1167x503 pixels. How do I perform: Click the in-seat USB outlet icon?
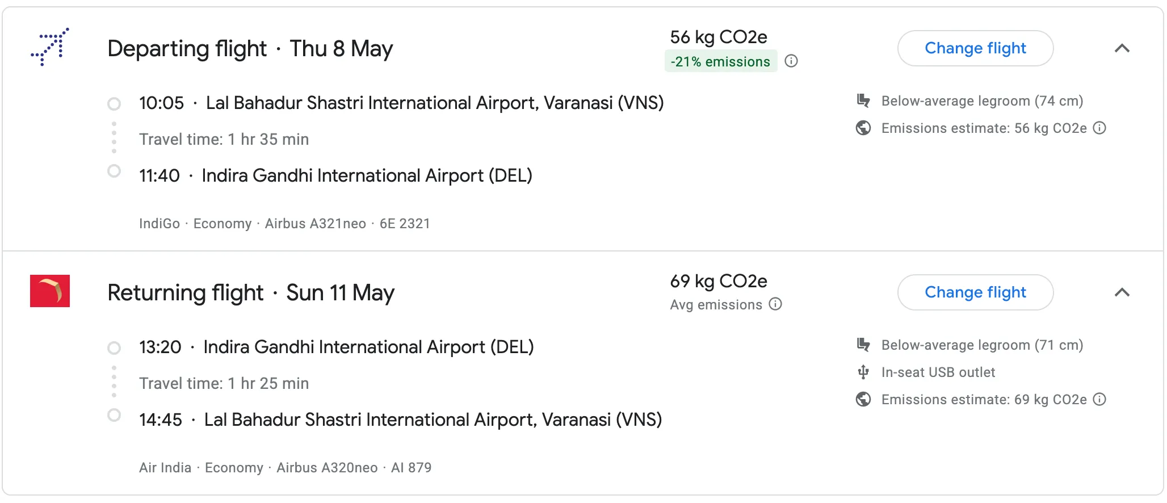863,372
